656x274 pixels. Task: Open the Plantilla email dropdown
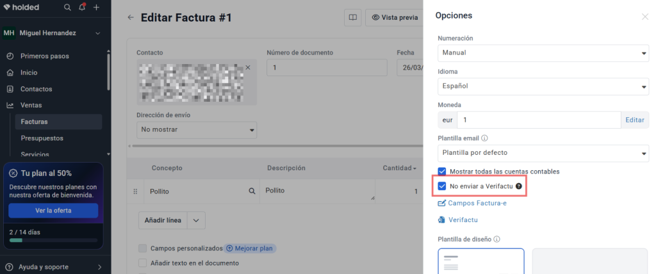pos(543,153)
